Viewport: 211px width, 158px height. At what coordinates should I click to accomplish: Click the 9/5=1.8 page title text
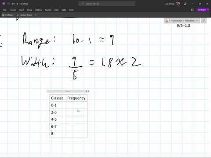183,25
